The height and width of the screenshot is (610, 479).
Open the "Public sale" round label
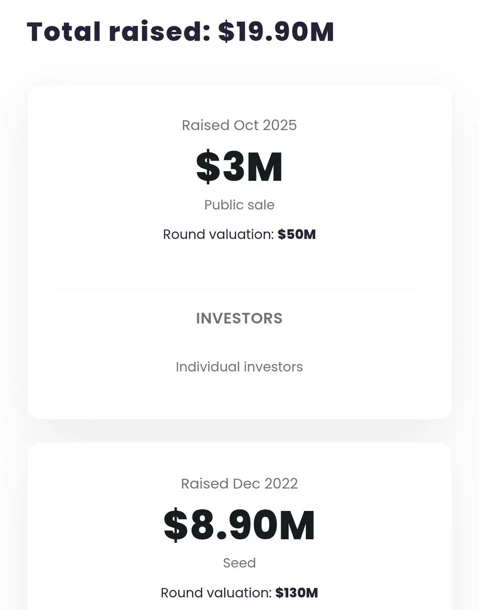[x=239, y=205]
